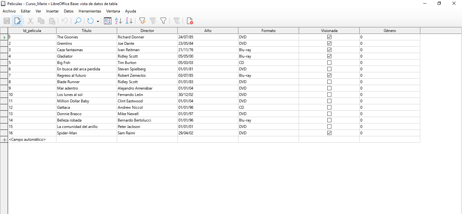Toggle Apply Filter funnel icon
462x214 pixels.
(153, 21)
